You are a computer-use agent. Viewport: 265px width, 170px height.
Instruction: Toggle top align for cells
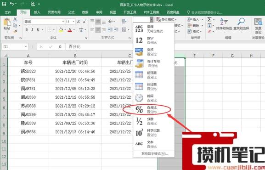(92, 21)
